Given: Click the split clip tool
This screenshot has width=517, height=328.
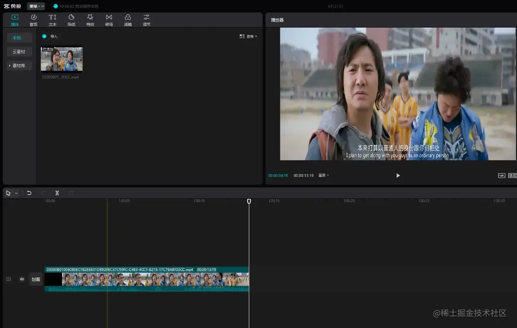Looking at the screenshot, I should click(x=57, y=193).
